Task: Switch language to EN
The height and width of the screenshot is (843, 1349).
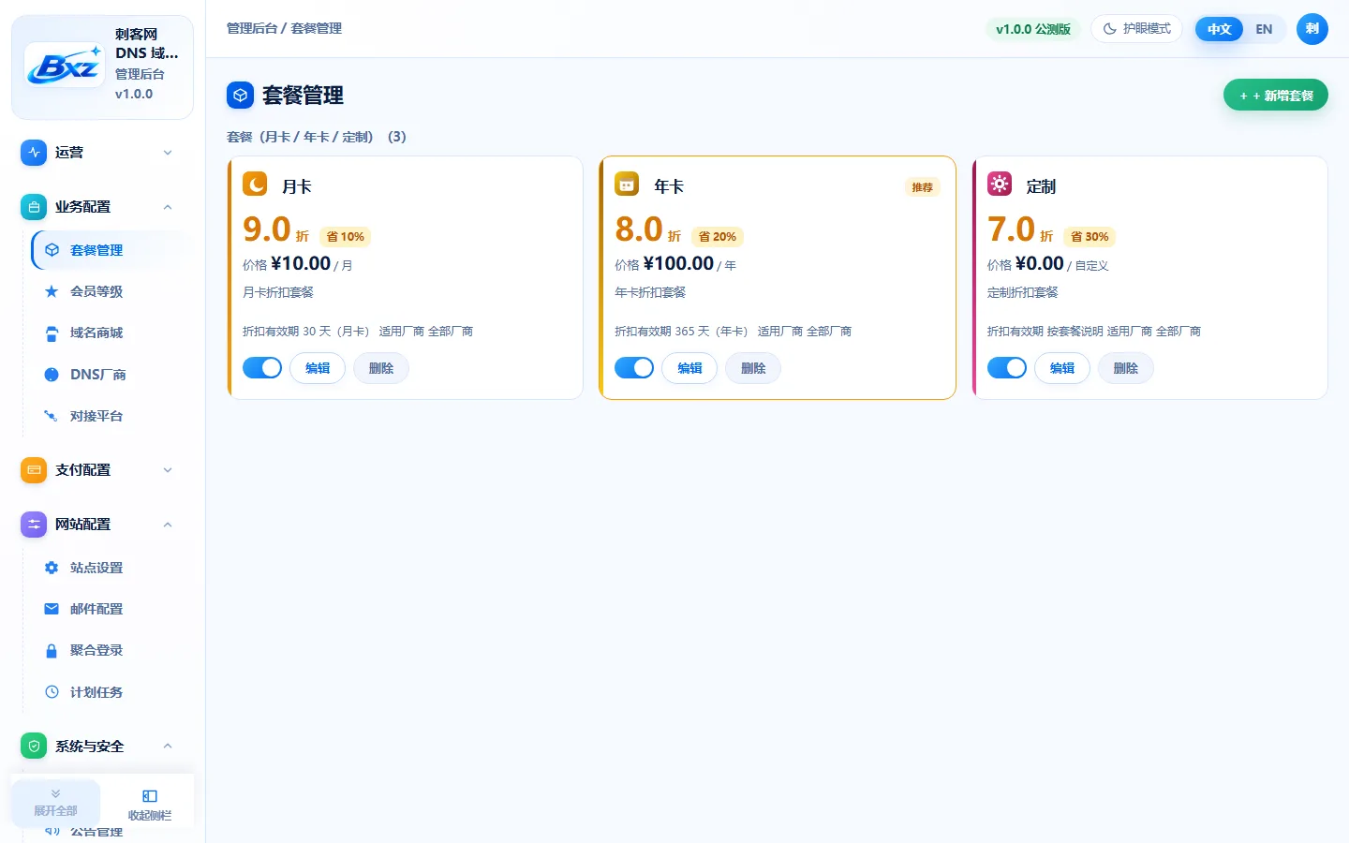Action: 1264,29
